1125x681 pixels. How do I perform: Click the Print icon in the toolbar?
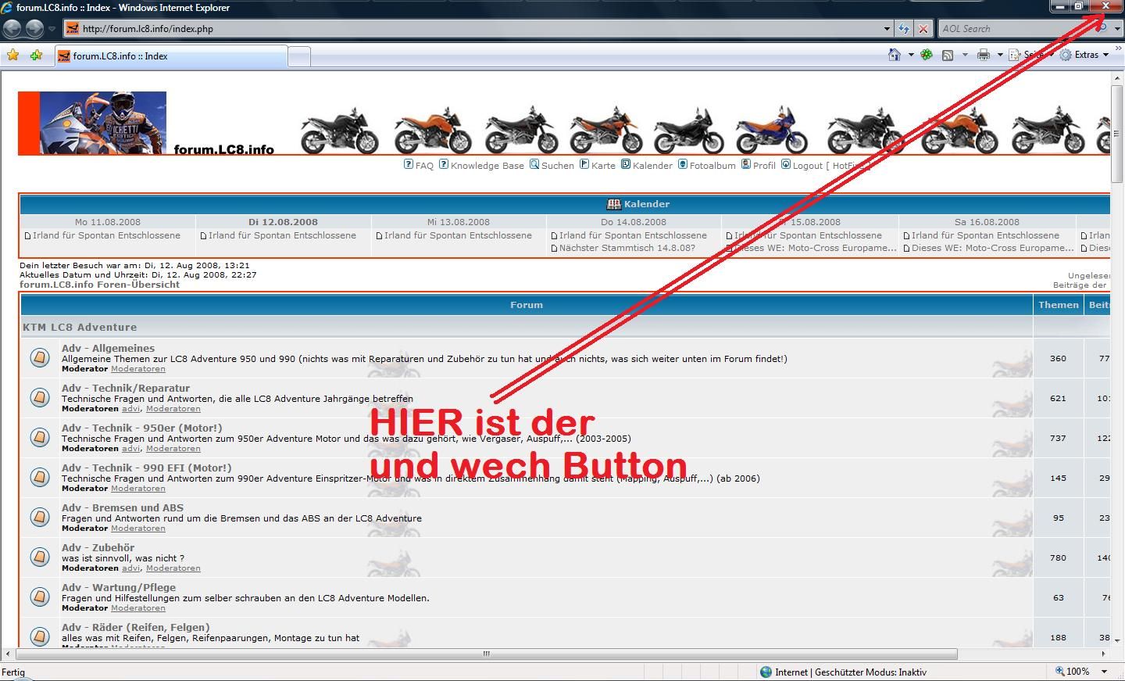click(x=984, y=55)
